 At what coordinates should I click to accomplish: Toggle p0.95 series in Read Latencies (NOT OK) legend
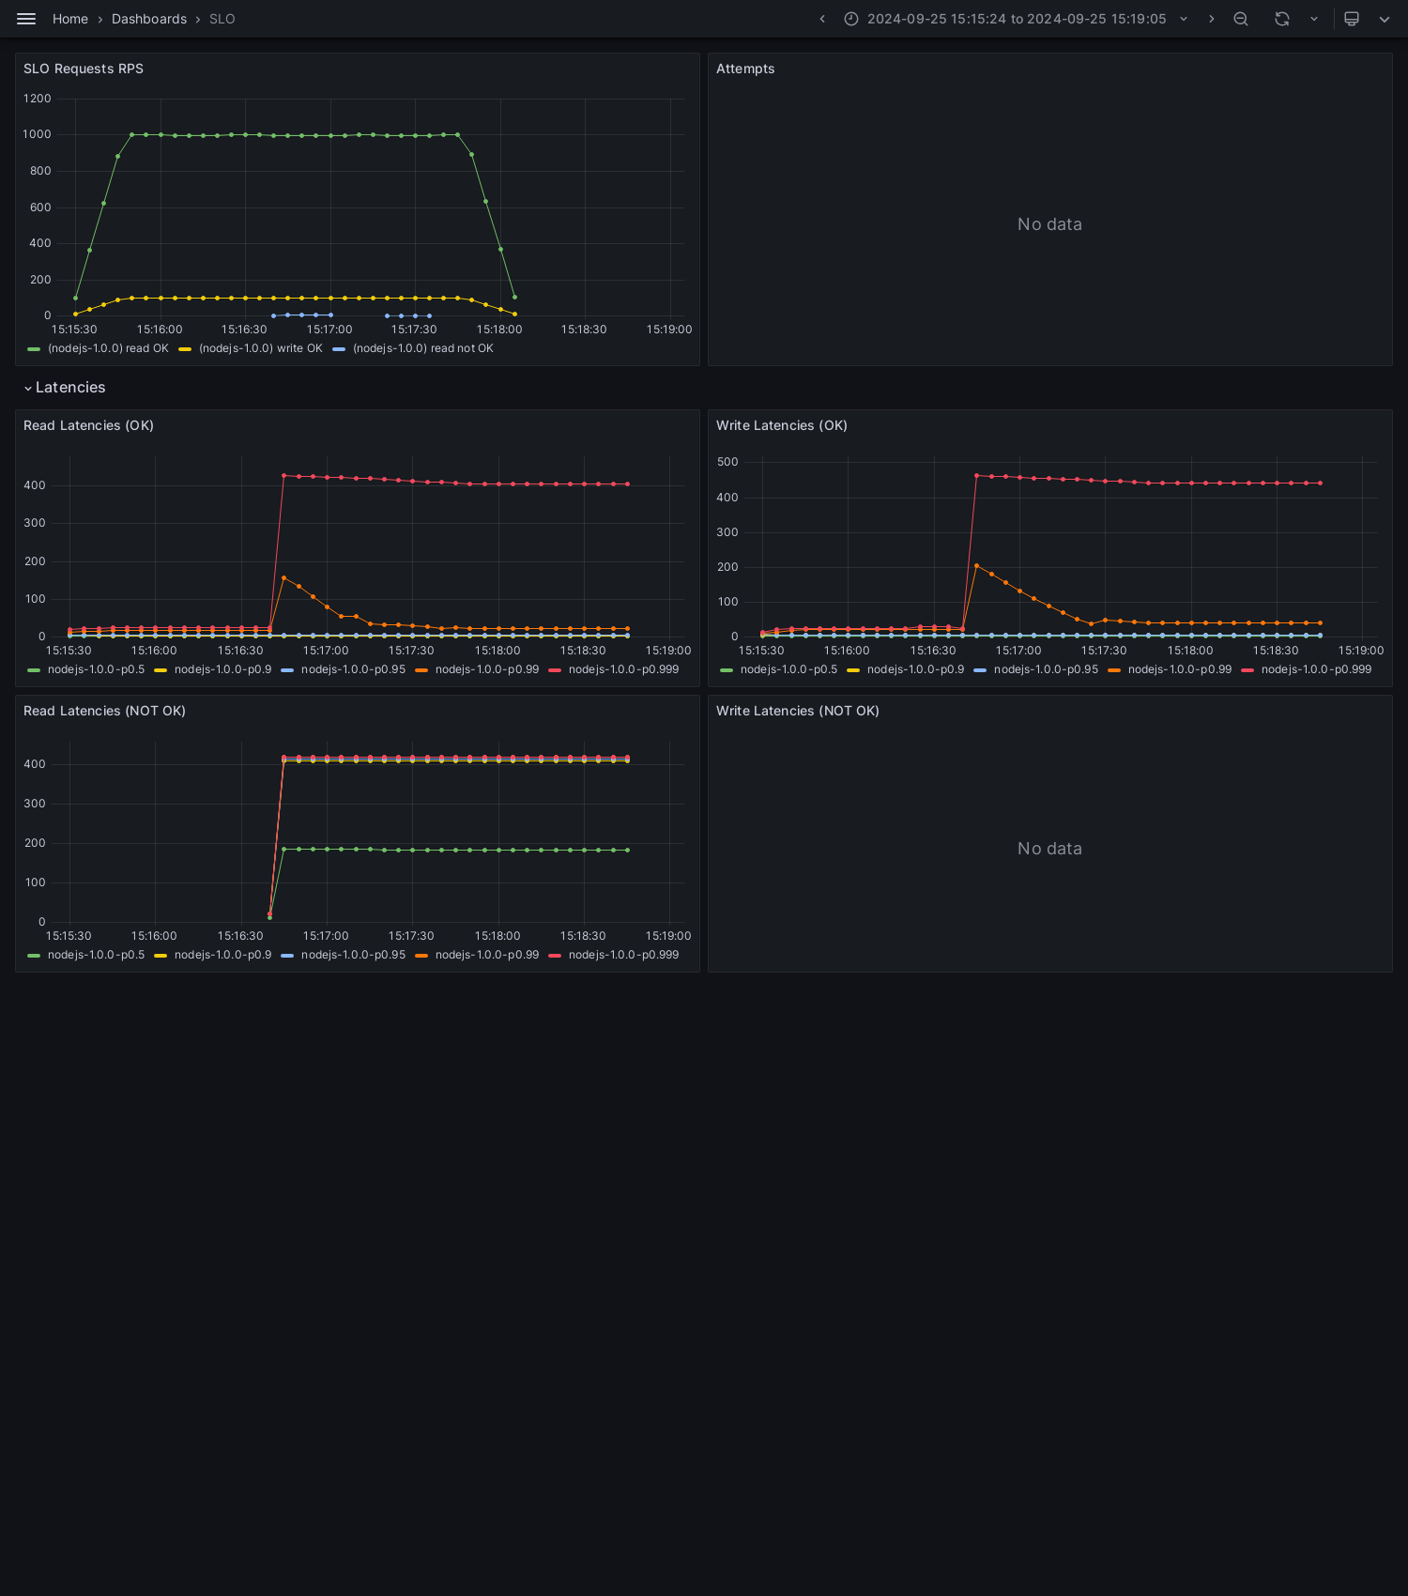[353, 955]
